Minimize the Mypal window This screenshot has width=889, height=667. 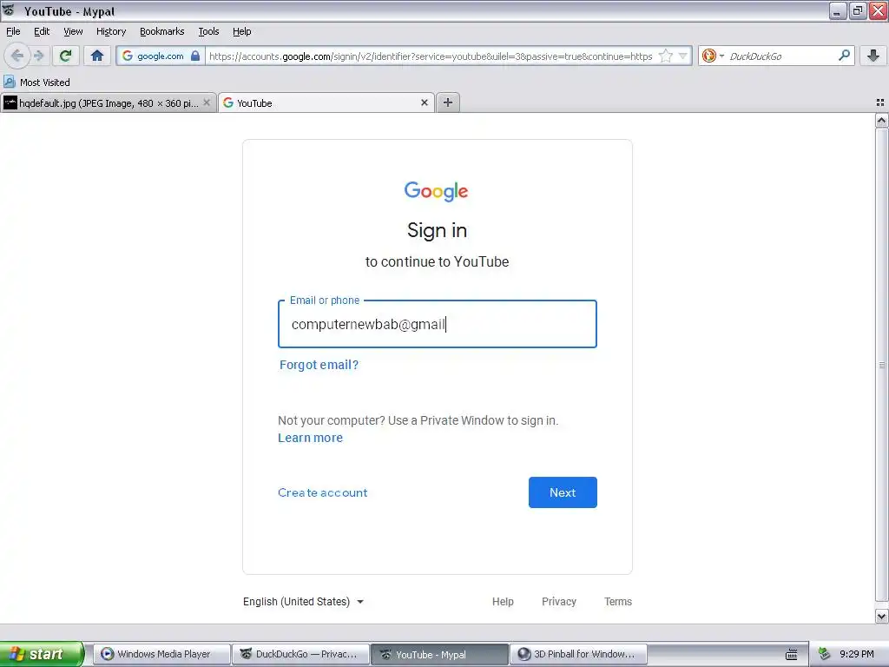click(837, 10)
